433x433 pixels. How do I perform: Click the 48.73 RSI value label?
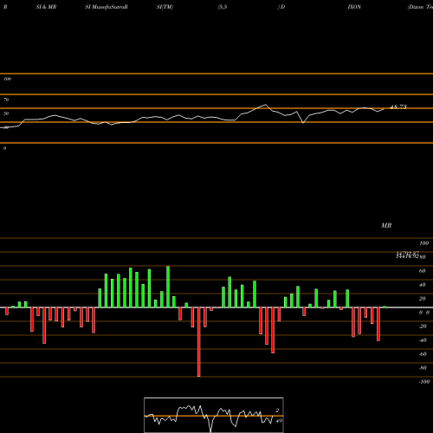pyautogui.click(x=398, y=107)
